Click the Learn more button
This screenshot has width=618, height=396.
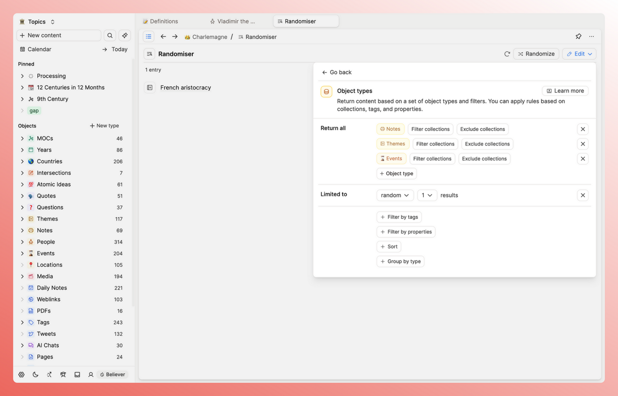click(x=565, y=90)
